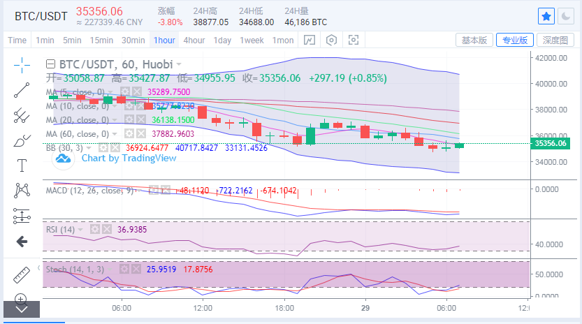This screenshot has width=582, height=324.
Task: Remove RSI (14) indicator
Action: pos(107,229)
